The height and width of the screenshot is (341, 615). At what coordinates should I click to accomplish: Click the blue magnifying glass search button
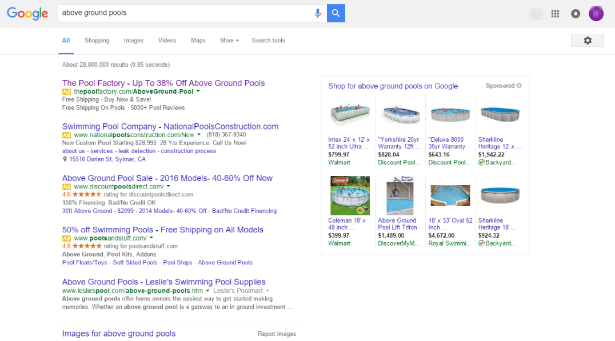336,13
